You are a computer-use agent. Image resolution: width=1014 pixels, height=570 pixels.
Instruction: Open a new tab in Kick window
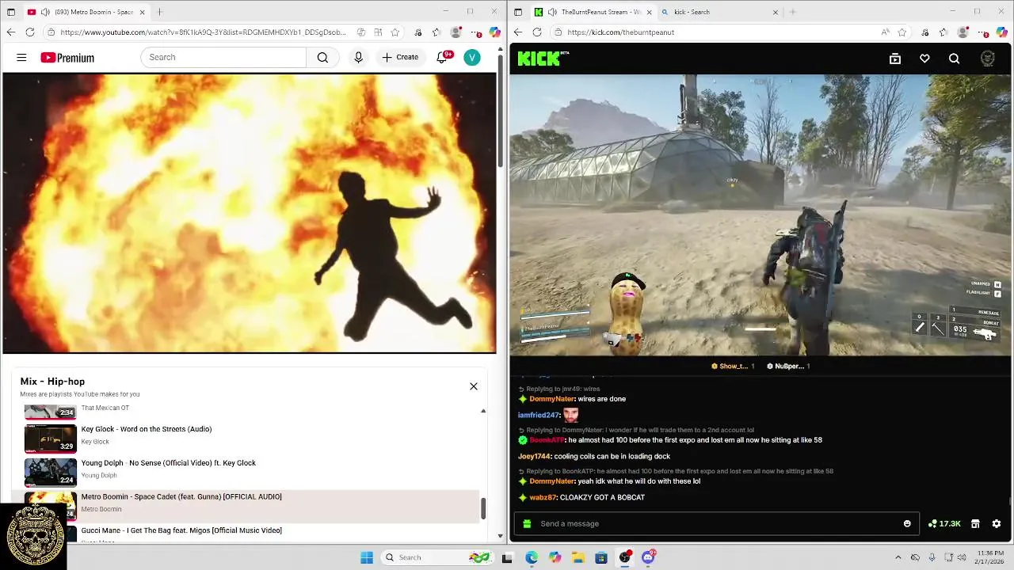click(x=792, y=12)
